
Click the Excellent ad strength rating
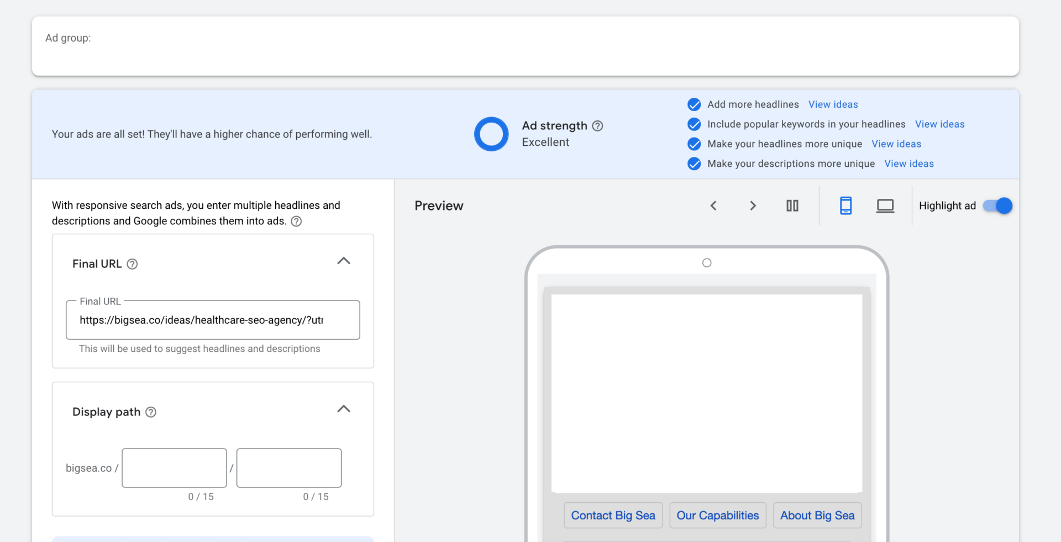tap(545, 143)
